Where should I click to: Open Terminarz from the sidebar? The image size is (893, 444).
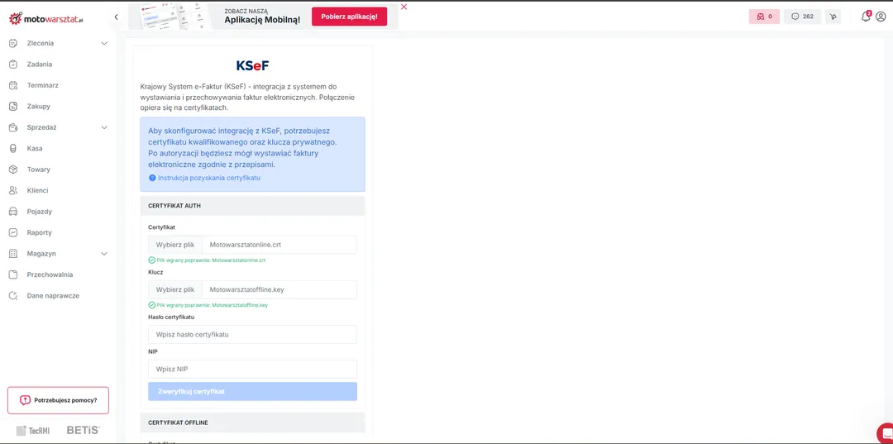42,85
